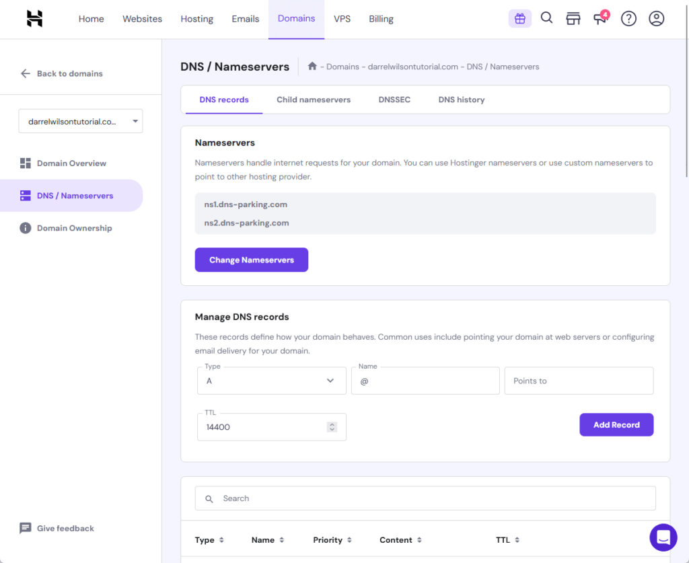The image size is (689, 563).
Task: Open the user profile account icon
Action: pos(657,18)
